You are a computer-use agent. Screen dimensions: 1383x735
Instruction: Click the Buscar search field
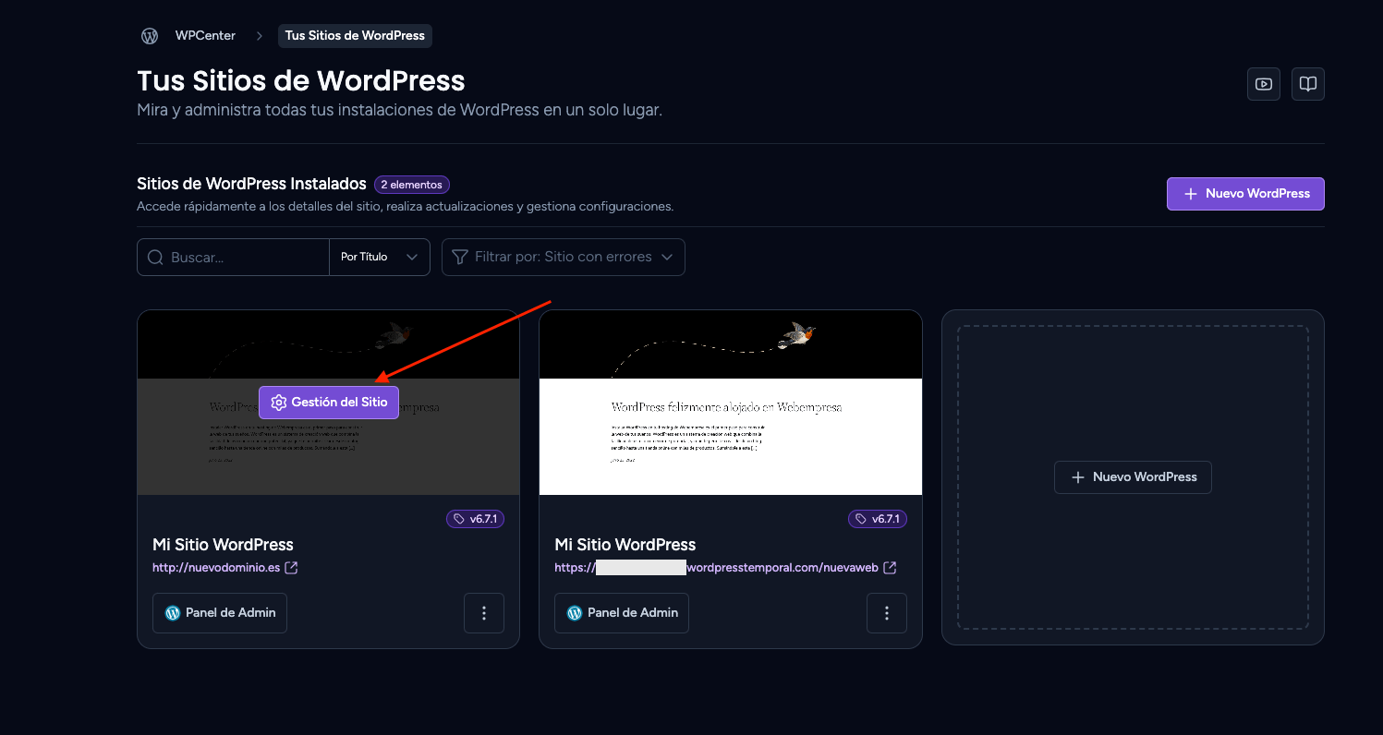[x=233, y=257]
